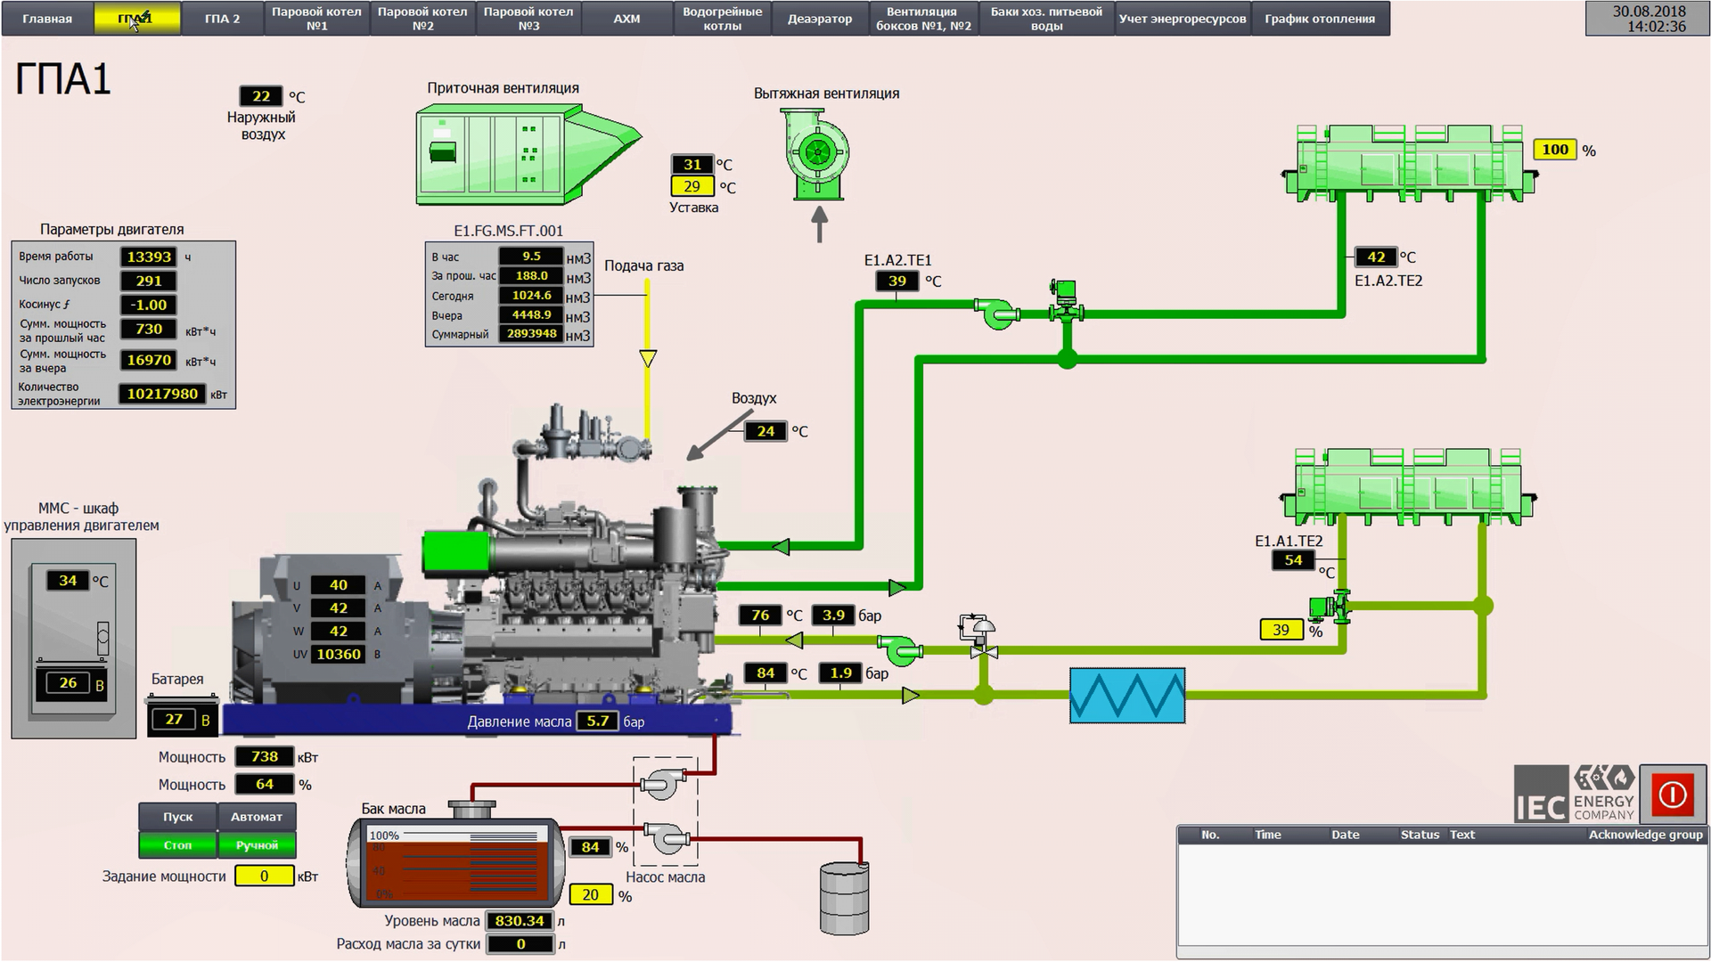Click the red power shutdown icon
1711x962 pixels.
coord(1672,794)
